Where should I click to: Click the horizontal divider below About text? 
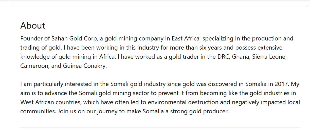coord(160,128)
